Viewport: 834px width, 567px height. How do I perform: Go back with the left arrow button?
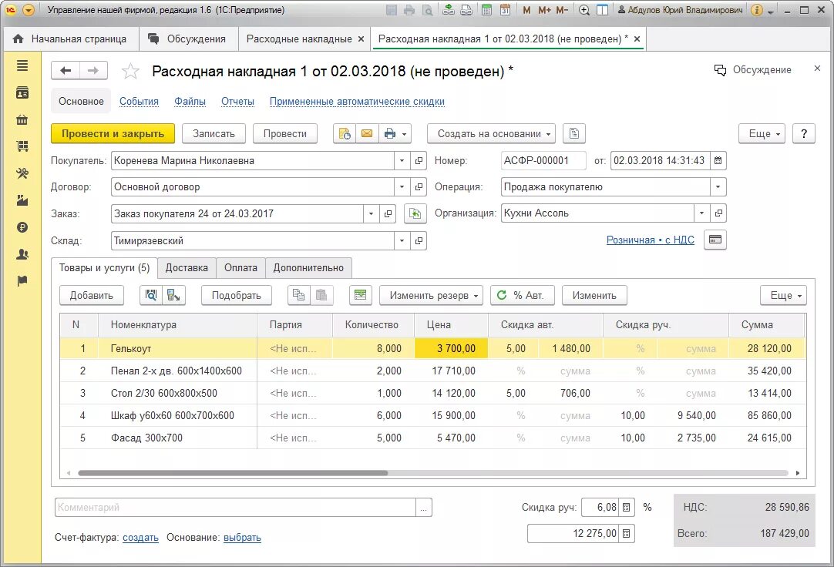66,71
